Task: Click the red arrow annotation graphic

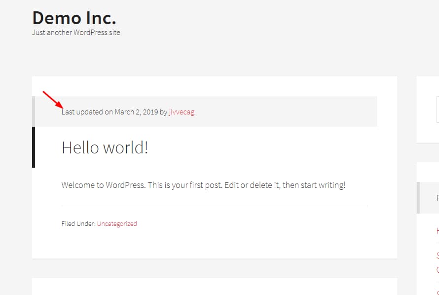Action: click(52, 99)
